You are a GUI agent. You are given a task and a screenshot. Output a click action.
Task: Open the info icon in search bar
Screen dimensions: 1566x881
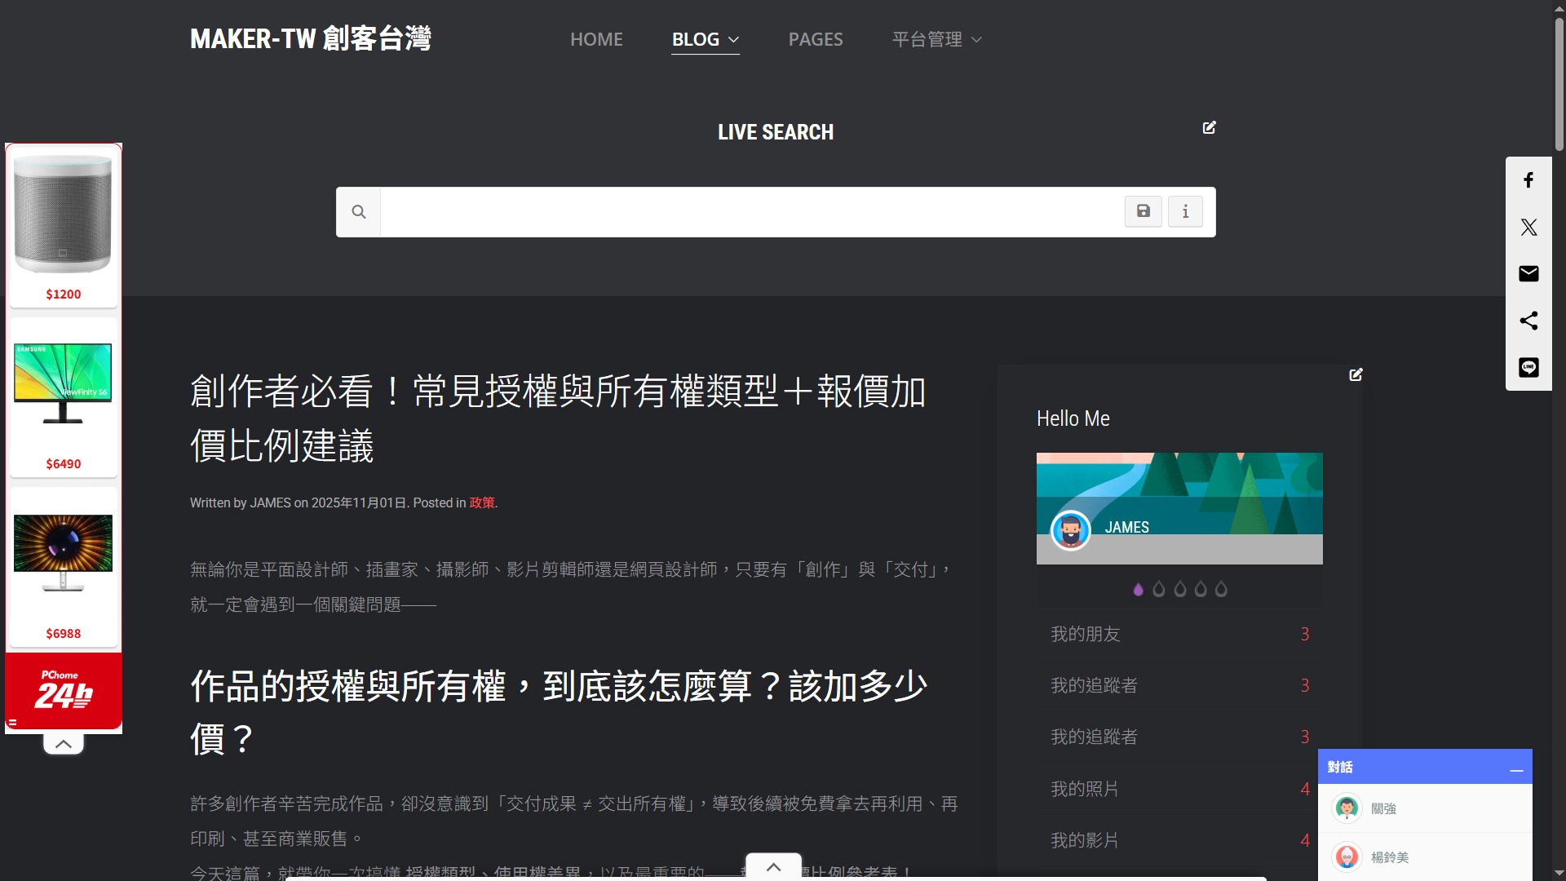pos(1185,211)
